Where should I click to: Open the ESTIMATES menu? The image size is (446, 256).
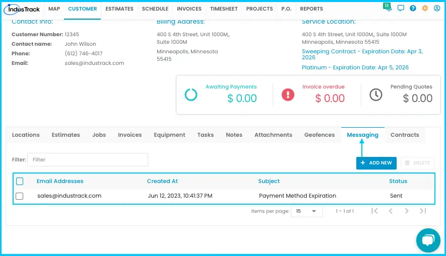[119, 9]
